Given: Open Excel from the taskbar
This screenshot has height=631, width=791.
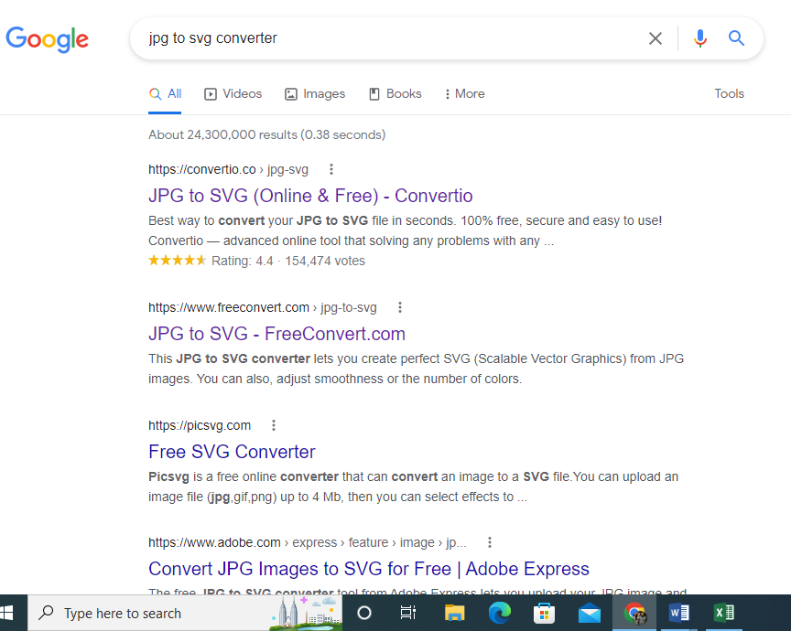Looking at the screenshot, I should pos(724,612).
